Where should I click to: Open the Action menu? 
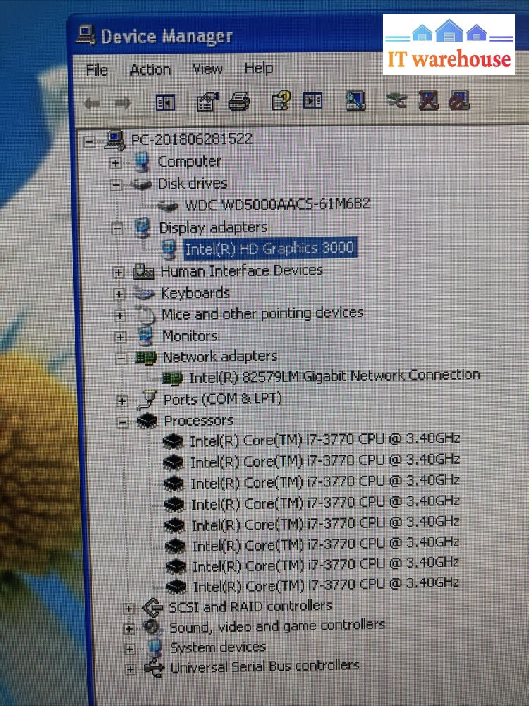click(x=150, y=70)
